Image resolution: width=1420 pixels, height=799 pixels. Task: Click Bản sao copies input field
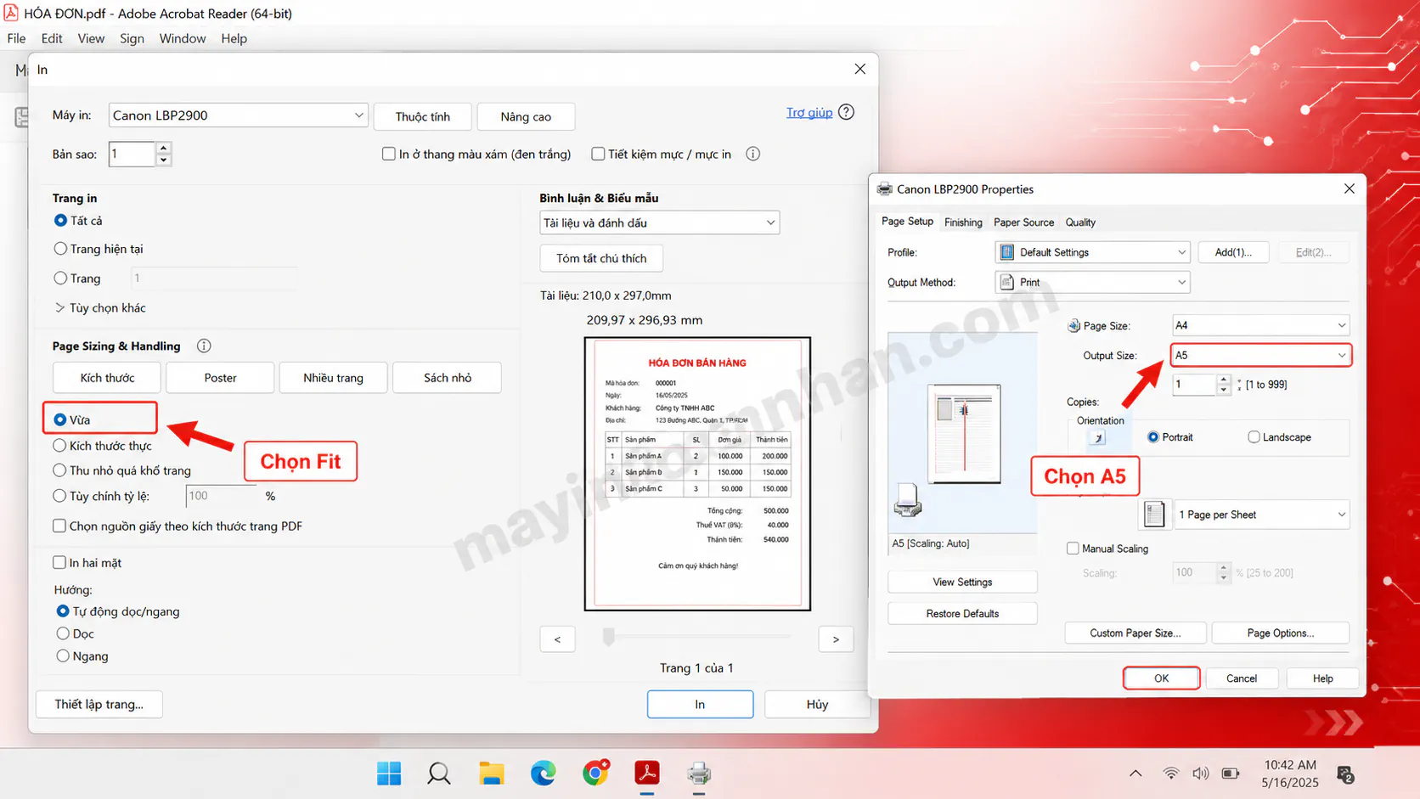(132, 154)
